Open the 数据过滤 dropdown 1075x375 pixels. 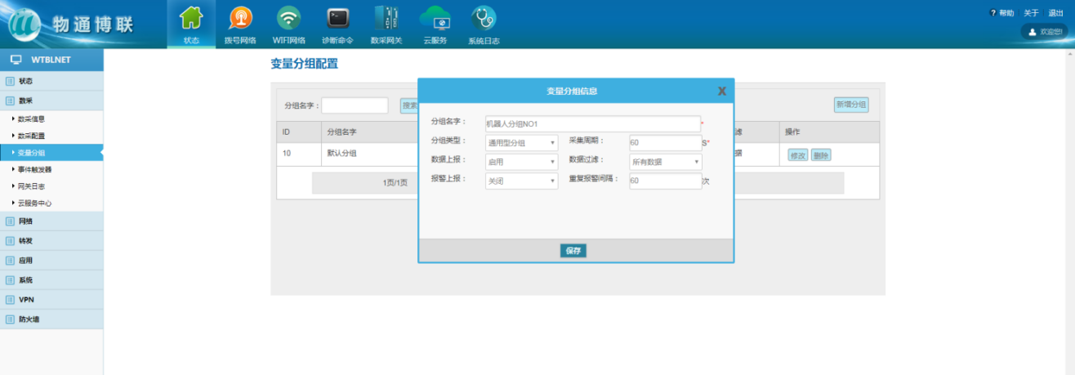tap(665, 162)
